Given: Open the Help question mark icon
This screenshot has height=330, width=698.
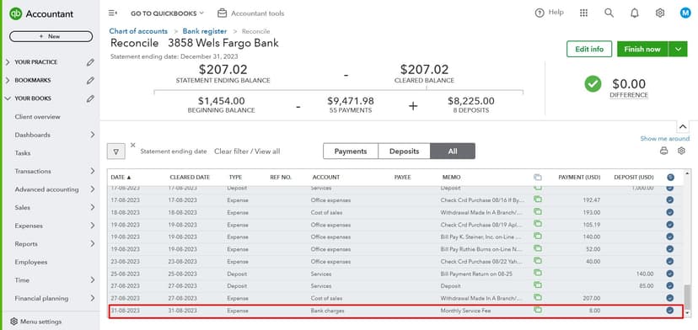Looking at the screenshot, I should point(540,13).
